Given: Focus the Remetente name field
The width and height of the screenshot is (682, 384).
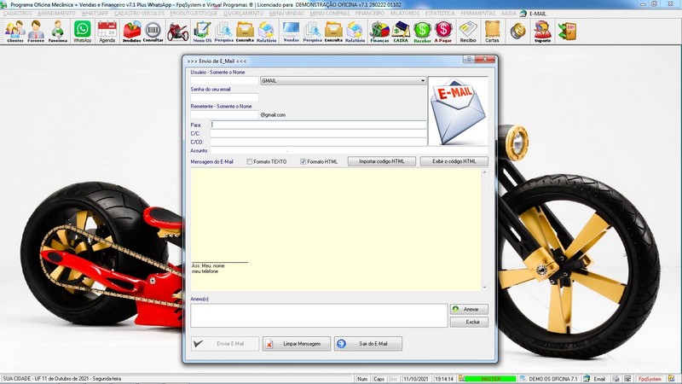Looking at the screenshot, I should [224, 114].
